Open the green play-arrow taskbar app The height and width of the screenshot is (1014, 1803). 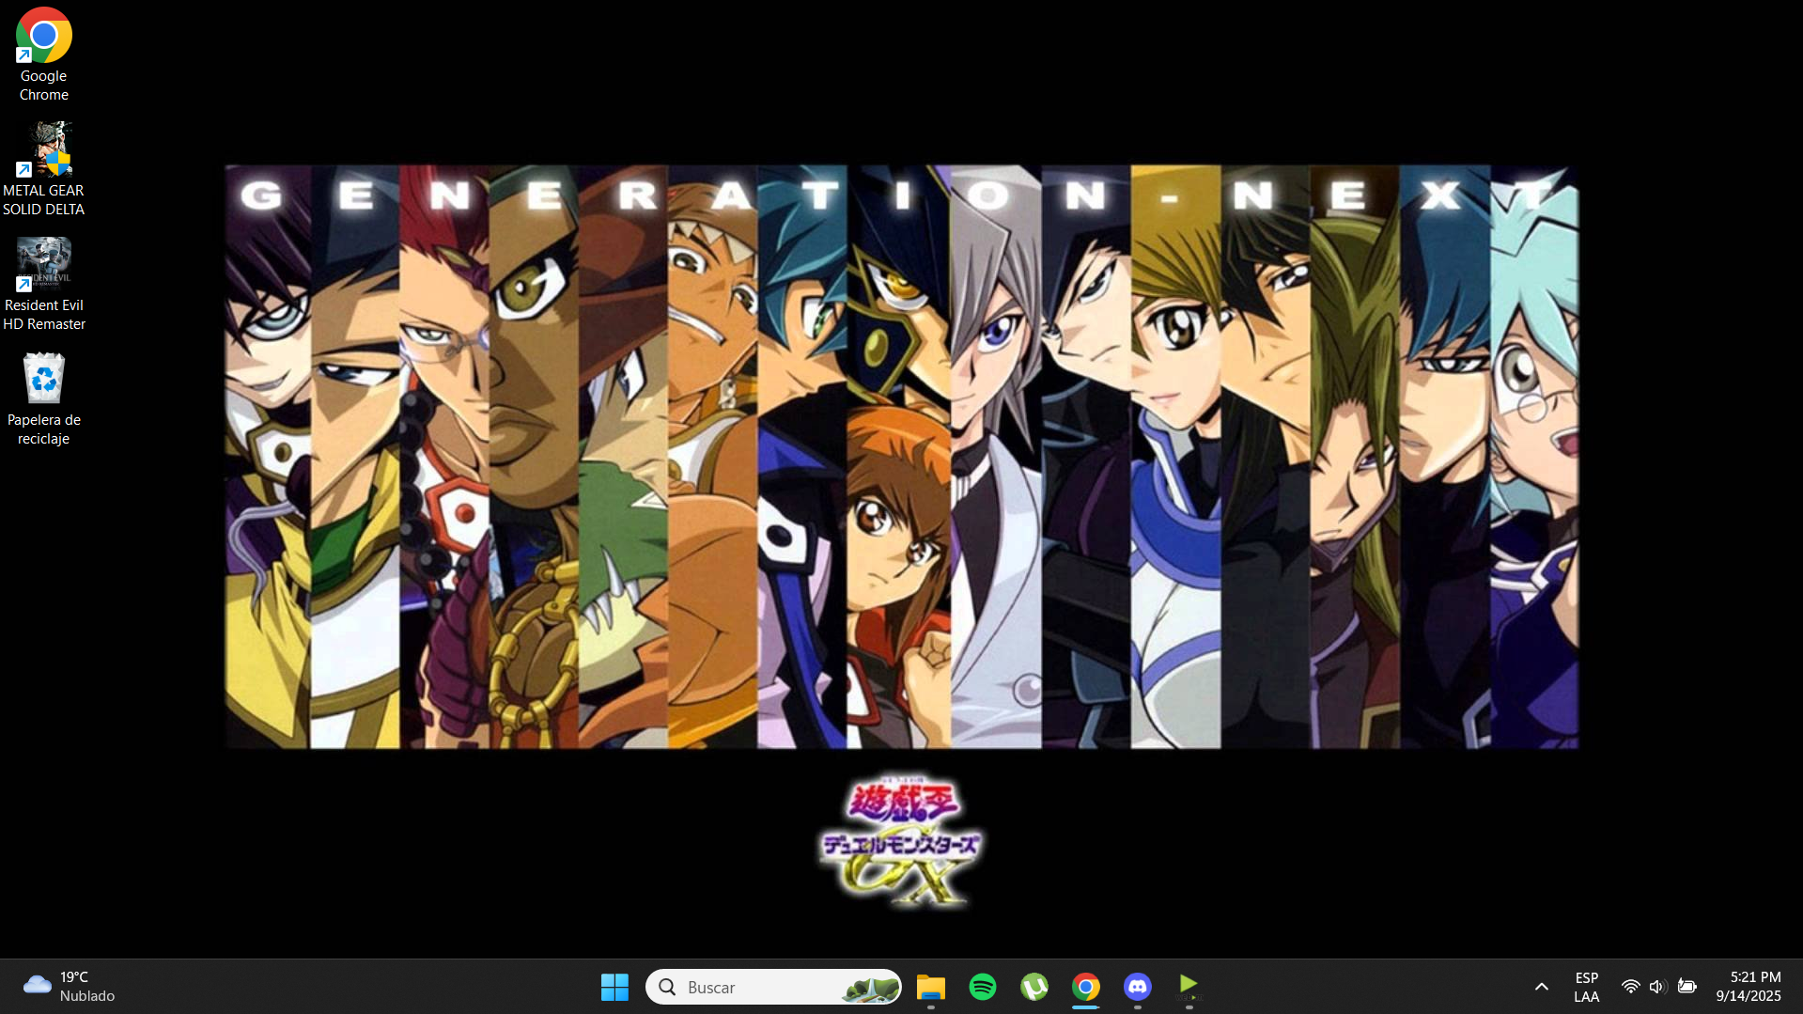[x=1189, y=987]
